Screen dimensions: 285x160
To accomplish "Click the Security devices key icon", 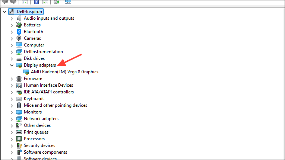I will pyautogui.click(x=19, y=145).
